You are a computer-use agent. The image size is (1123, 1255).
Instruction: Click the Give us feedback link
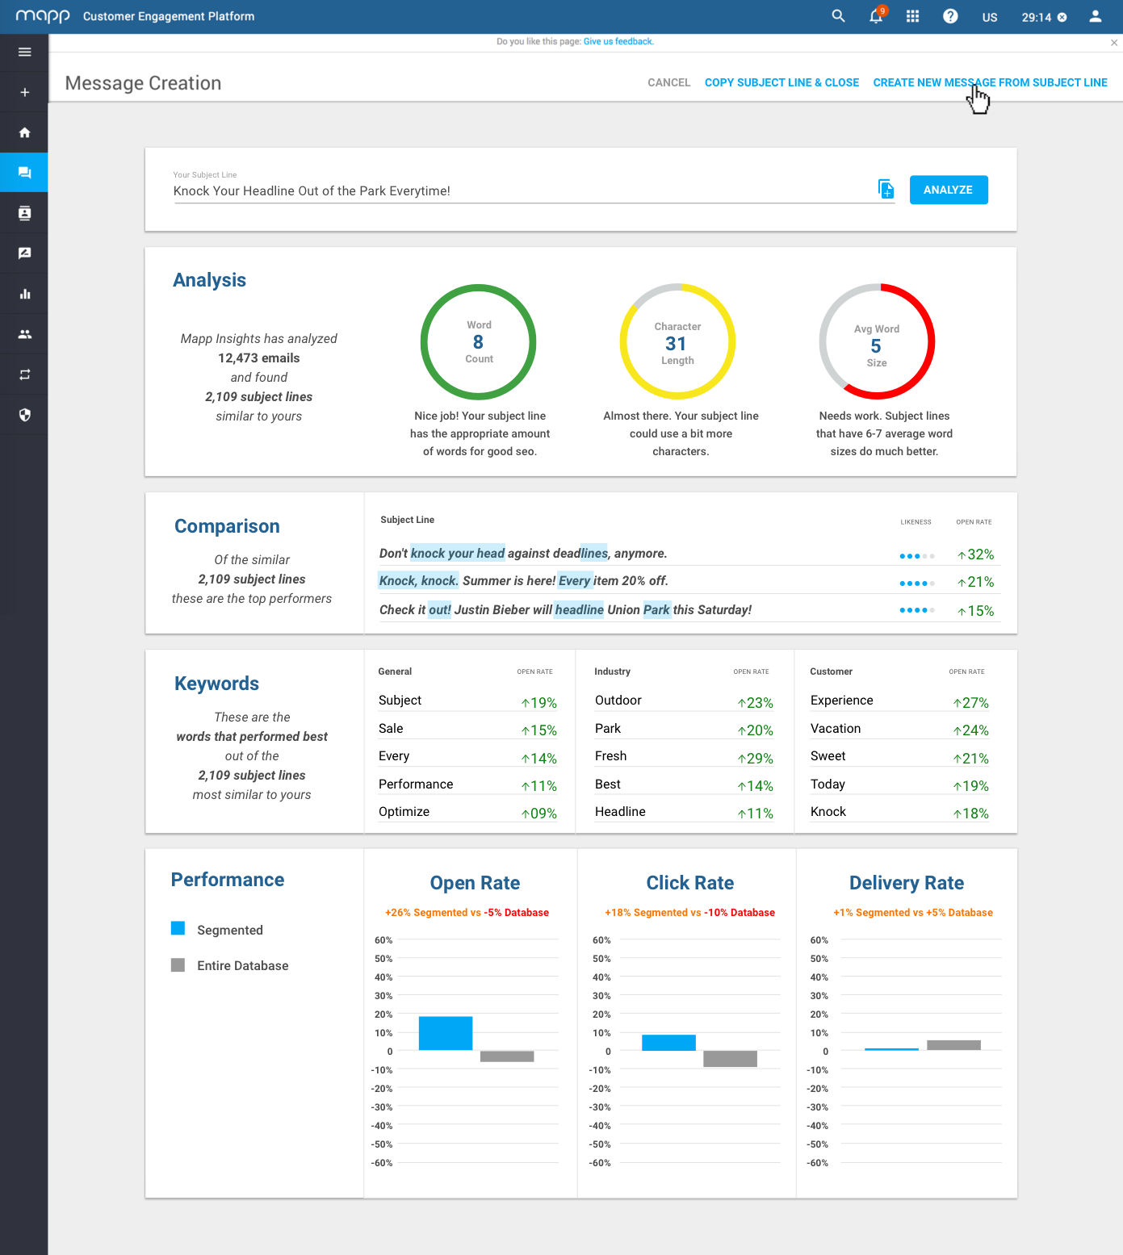pos(618,41)
